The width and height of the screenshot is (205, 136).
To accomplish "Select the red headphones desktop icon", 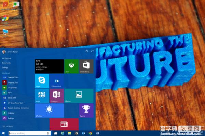I will pyautogui.click(x=5, y=5).
